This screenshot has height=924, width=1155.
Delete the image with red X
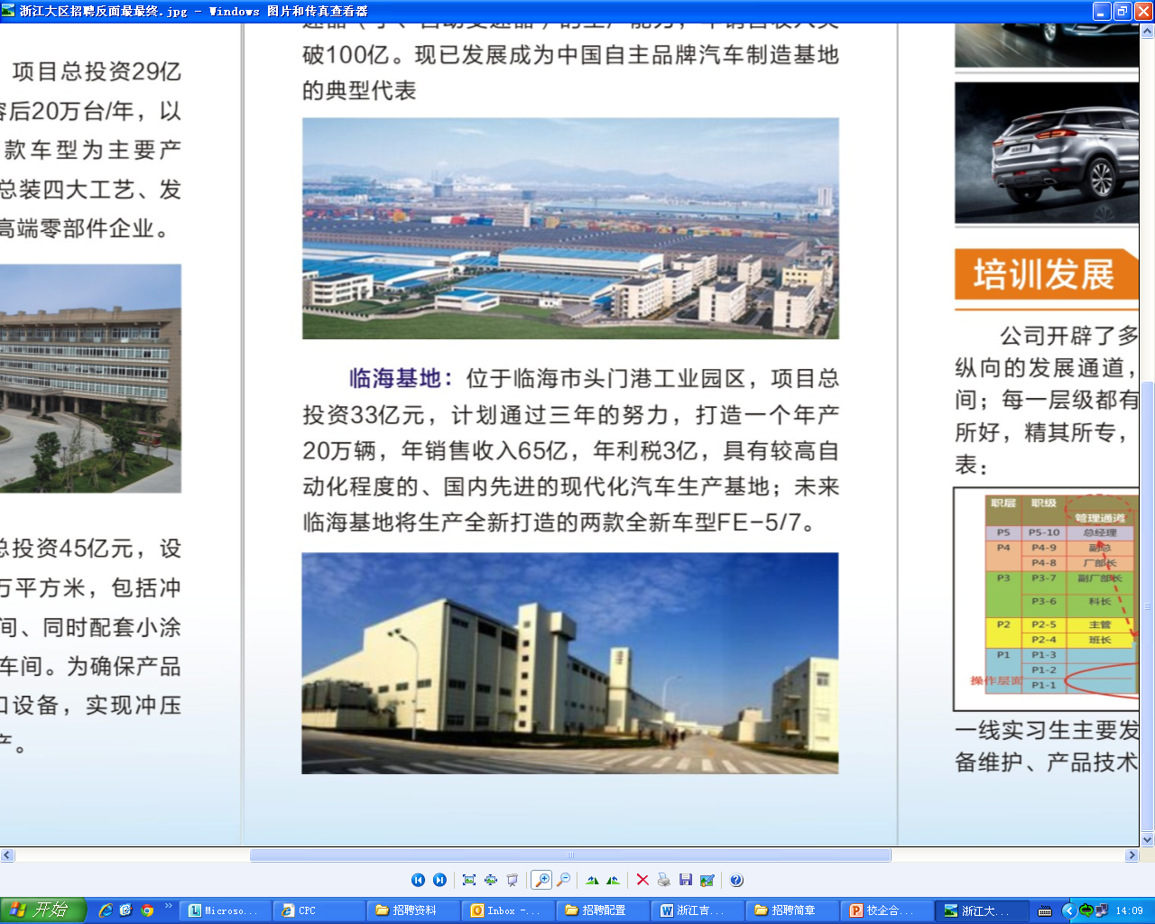click(x=642, y=880)
